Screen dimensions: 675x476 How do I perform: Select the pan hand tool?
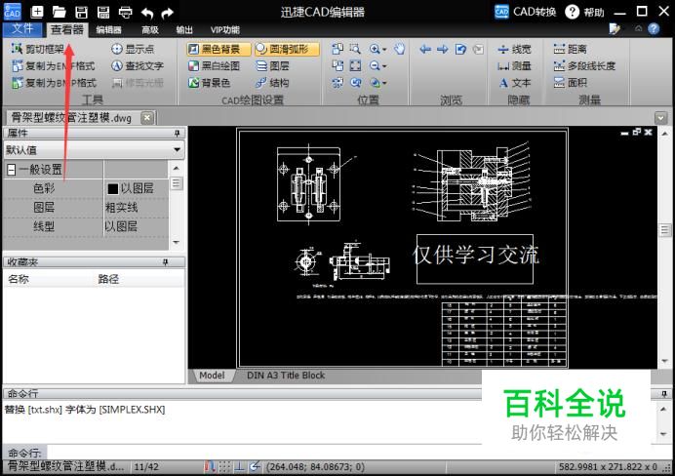pos(400,49)
